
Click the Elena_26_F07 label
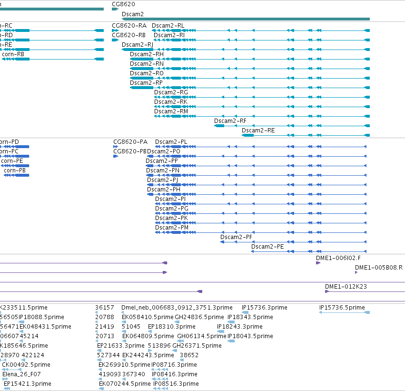tap(21, 375)
